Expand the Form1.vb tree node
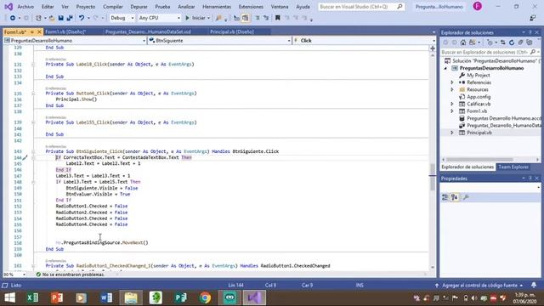544x306 pixels. pos(452,111)
